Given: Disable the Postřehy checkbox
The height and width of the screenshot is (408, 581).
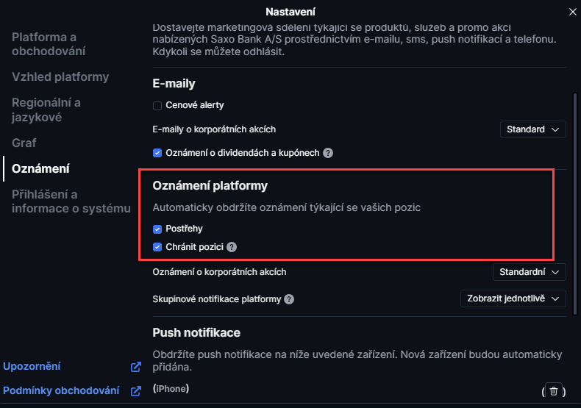Looking at the screenshot, I should click(157, 229).
